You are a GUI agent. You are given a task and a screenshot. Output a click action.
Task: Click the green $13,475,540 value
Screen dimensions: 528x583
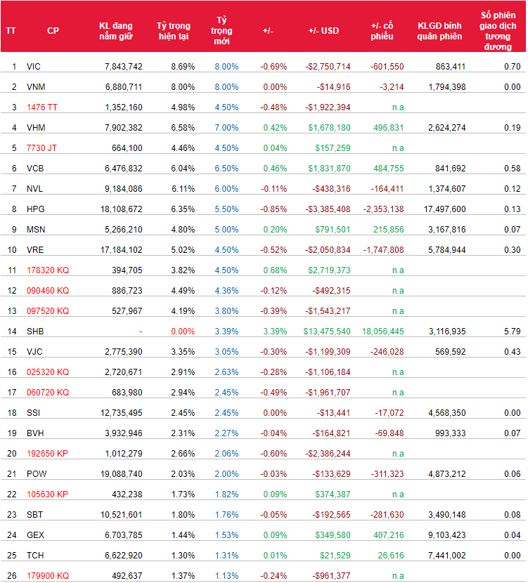pyautogui.click(x=327, y=332)
